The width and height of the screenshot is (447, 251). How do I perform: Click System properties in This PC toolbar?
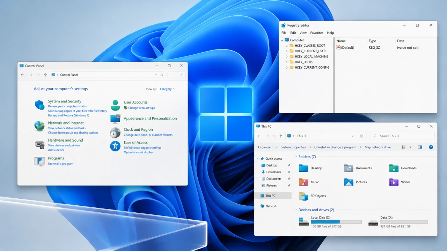click(293, 147)
